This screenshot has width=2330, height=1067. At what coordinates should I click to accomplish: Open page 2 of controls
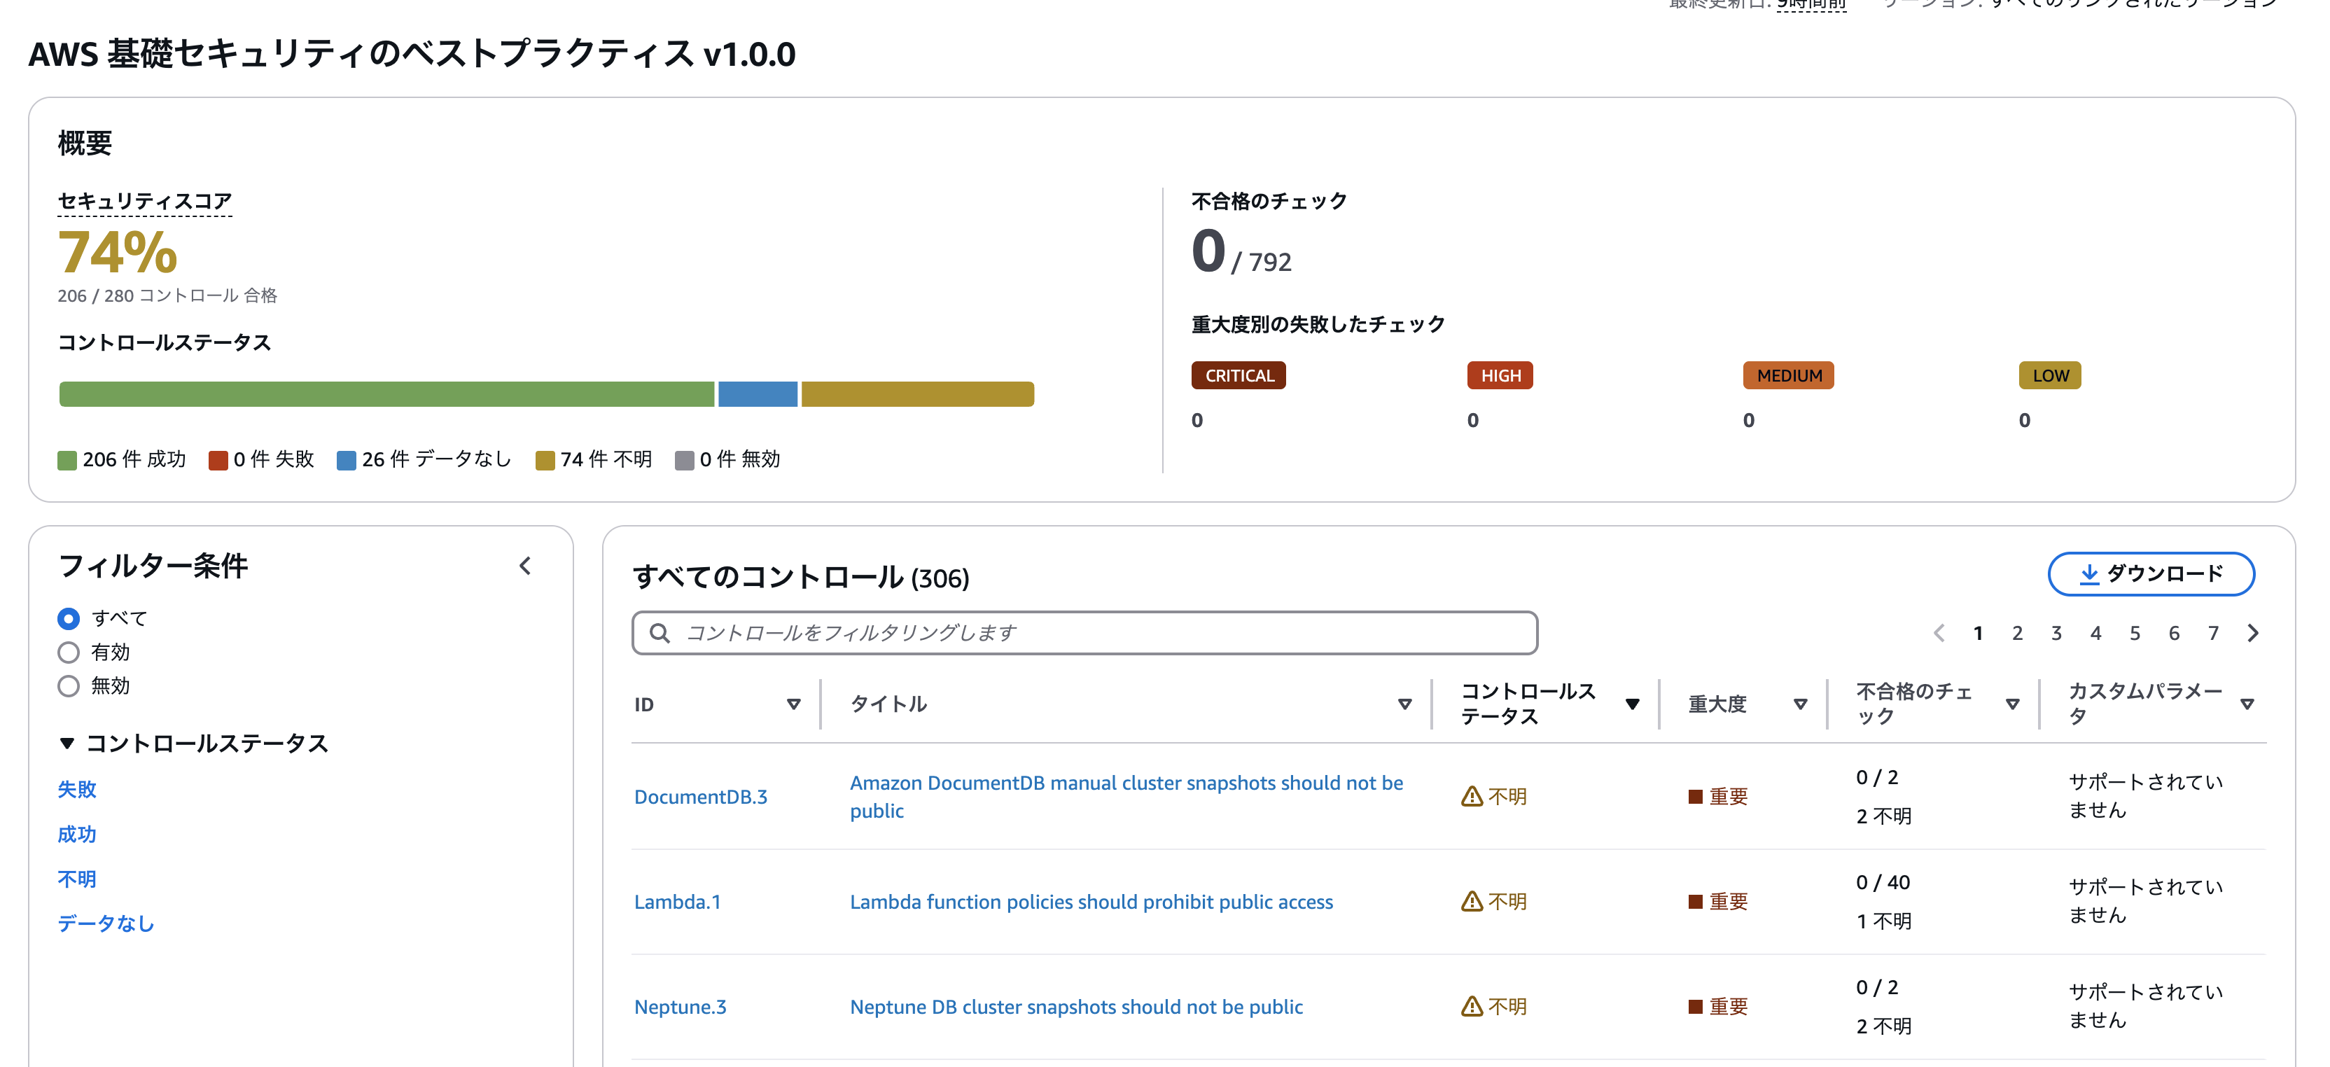[x=2017, y=633]
